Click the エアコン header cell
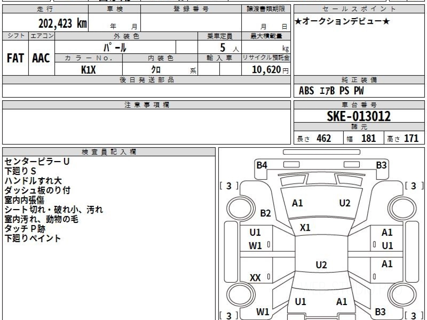427x320 pixels. click(x=42, y=36)
